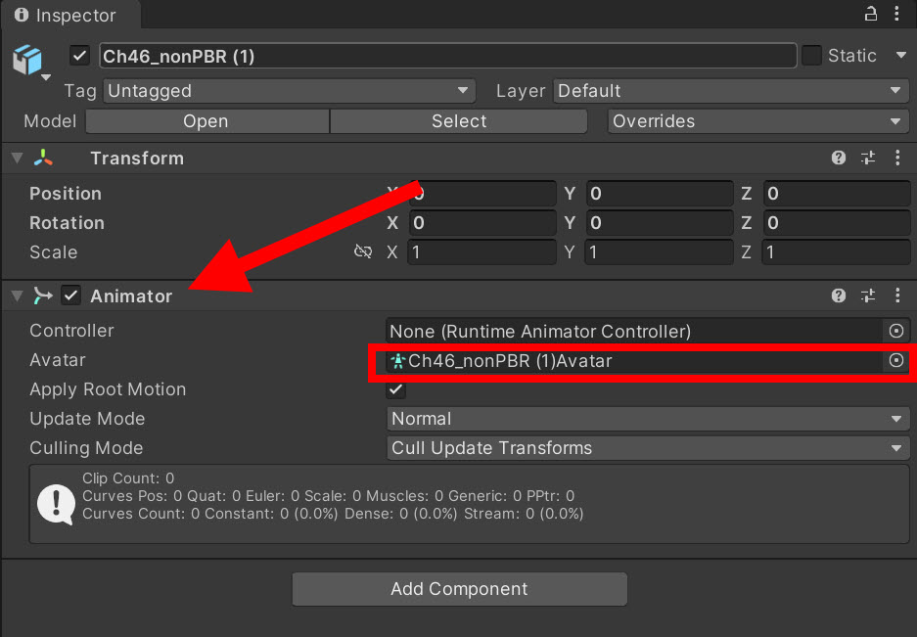Viewport: 917px width, 637px height.
Task: Click the GameObject cube icon
Action: click(27, 59)
